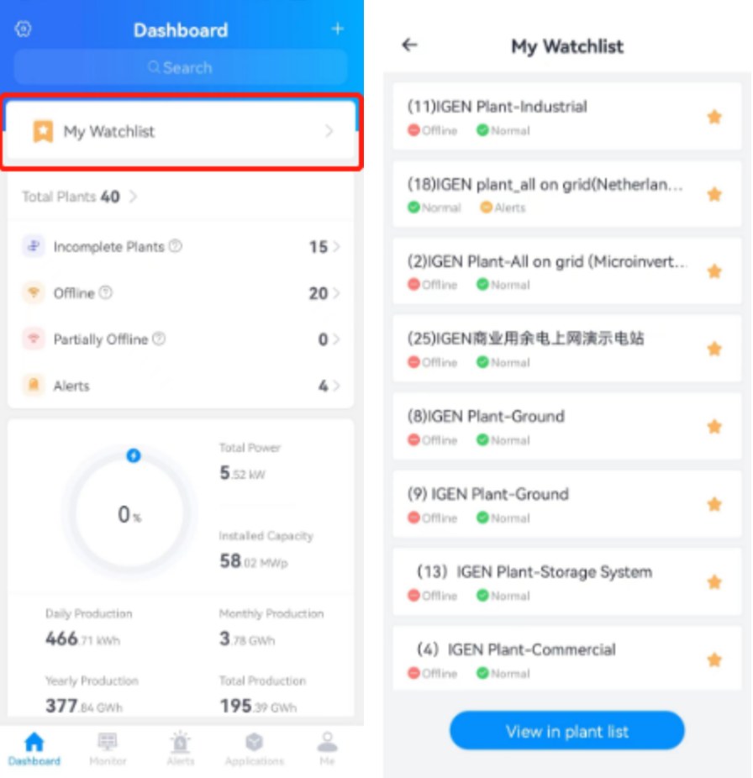The height and width of the screenshot is (778, 753).
Task: Open Total Plants 40 chevron
Action: [133, 197]
